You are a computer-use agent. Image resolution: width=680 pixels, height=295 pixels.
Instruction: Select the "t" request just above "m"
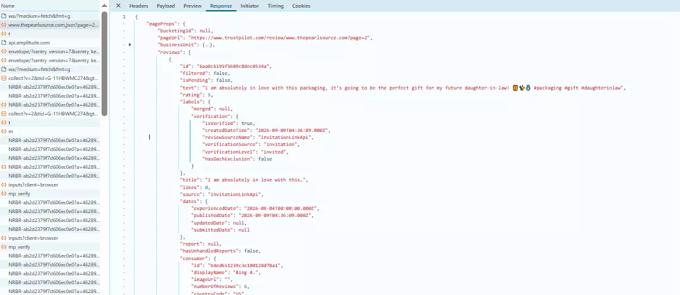point(50,122)
